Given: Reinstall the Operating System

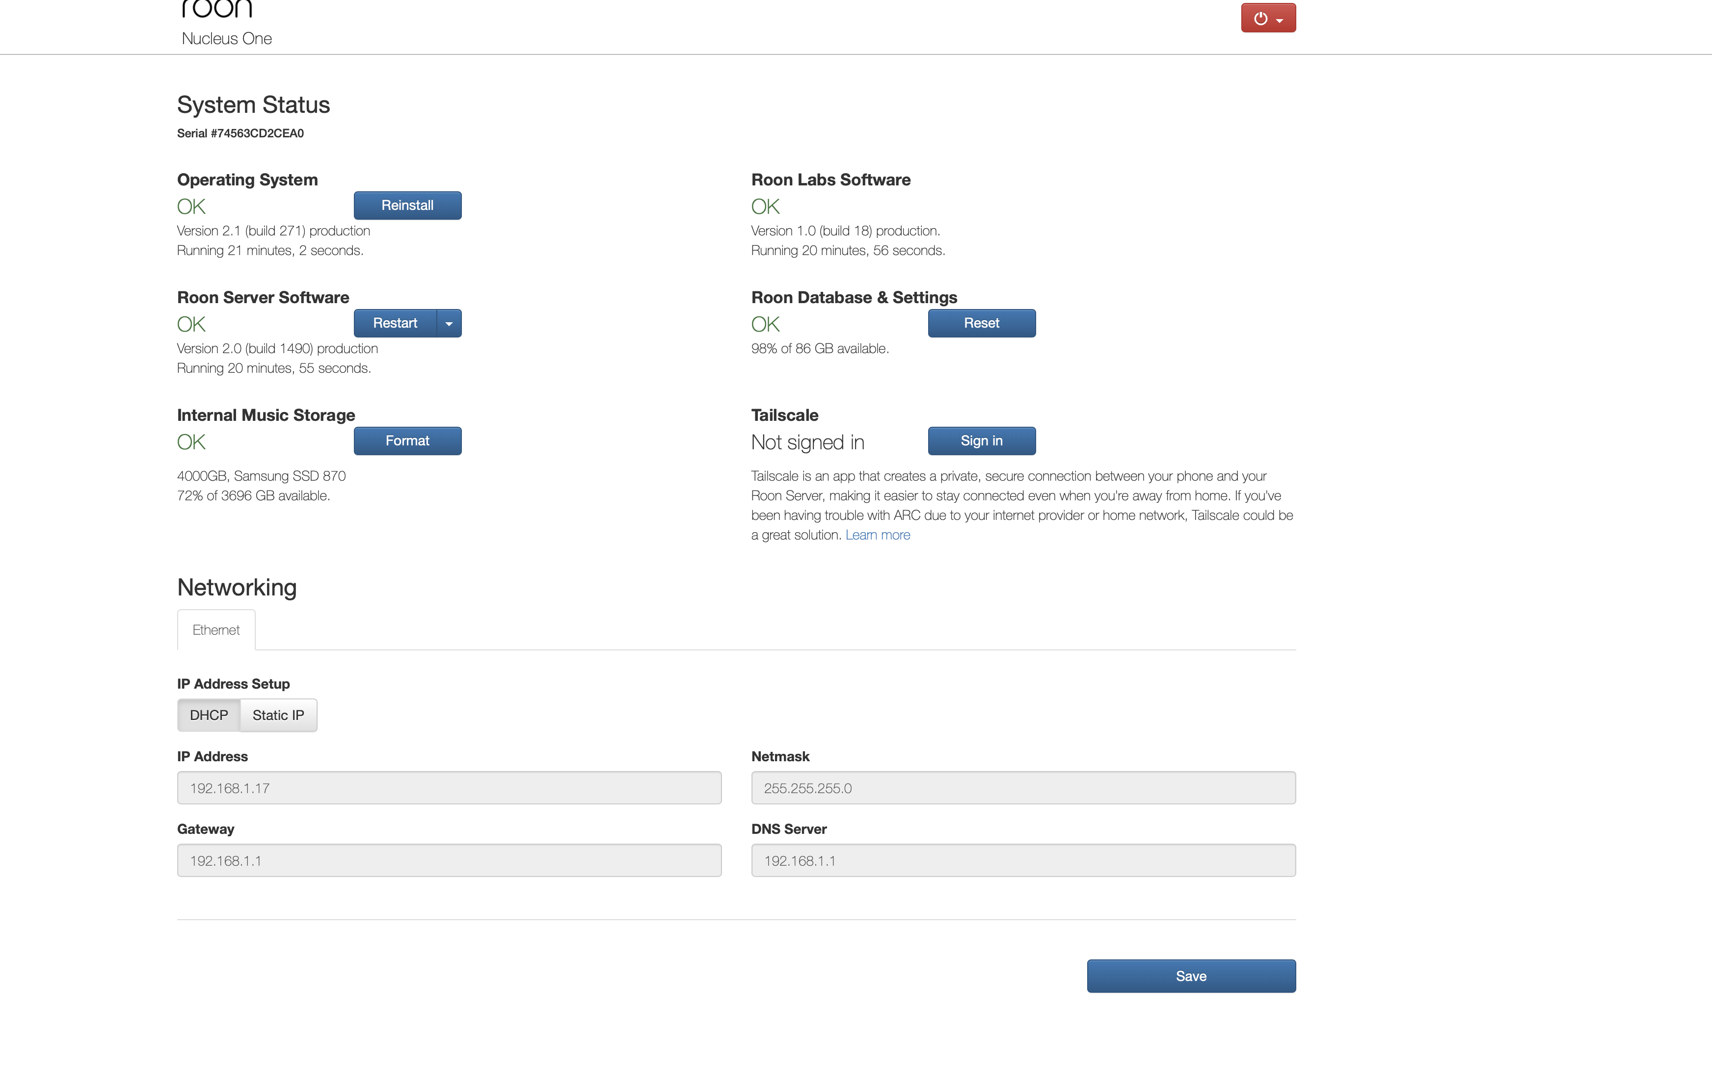Looking at the screenshot, I should 407,206.
